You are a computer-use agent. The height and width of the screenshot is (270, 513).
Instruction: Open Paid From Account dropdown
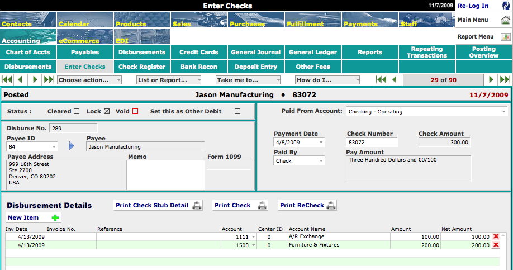(x=426, y=112)
